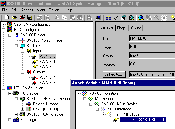Select I/O Devices in main tree
175x129 pixels.
(x=30, y=93)
